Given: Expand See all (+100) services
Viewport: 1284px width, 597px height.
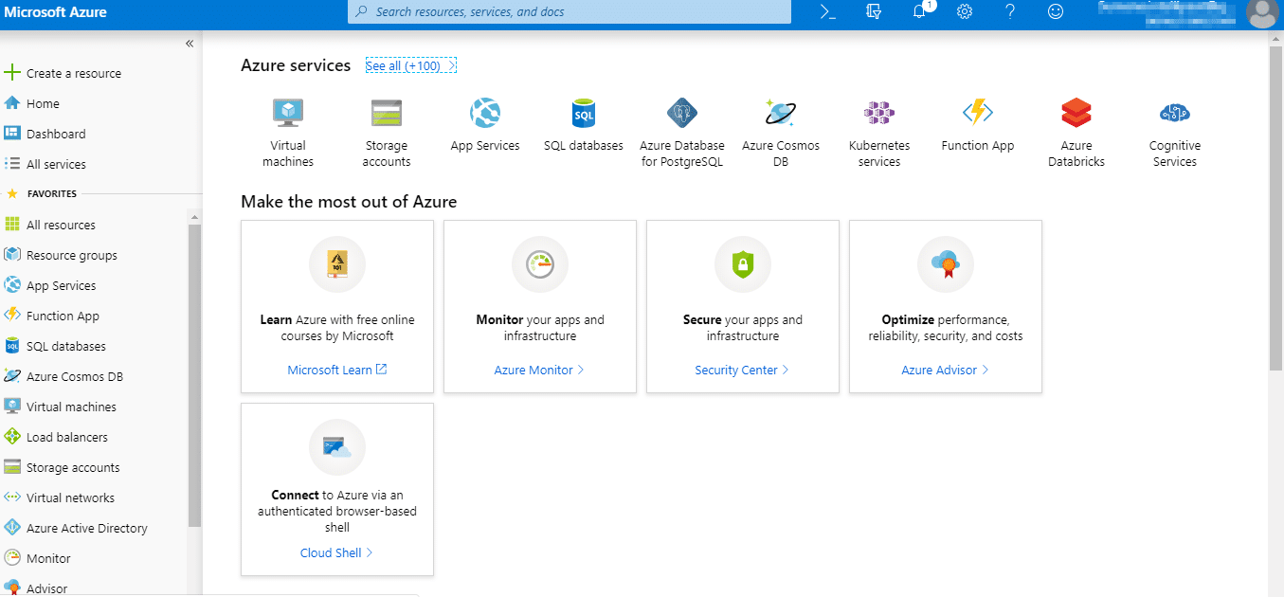Looking at the screenshot, I should pos(411,66).
